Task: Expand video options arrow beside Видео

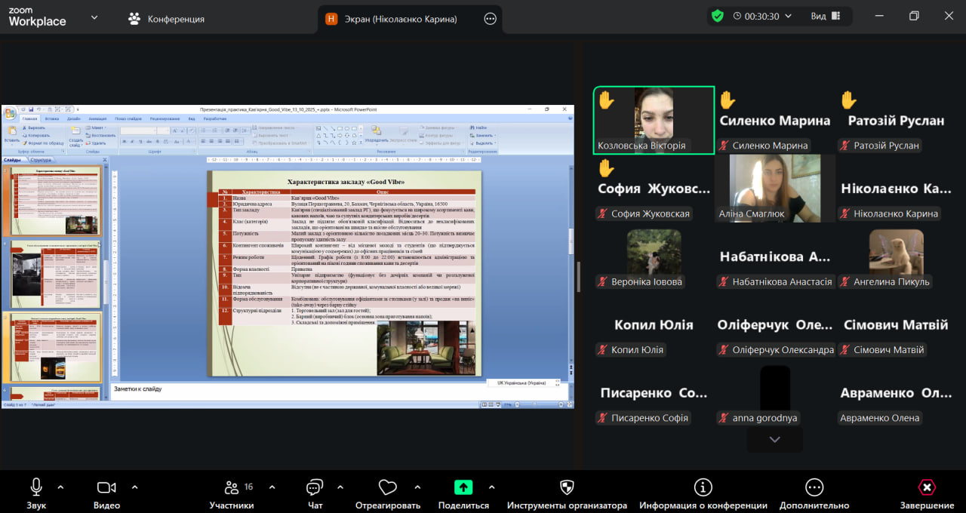Action: click(135, 487)
